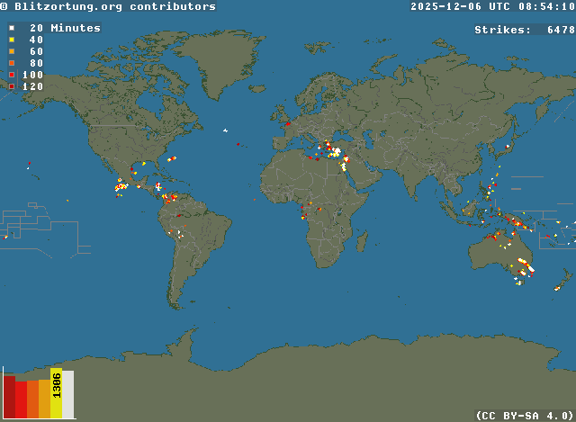The width and height of the screenshot is (576, 422).
Task: Click the CC BY-SA 4.0 license text
Action: click(525, 415)
